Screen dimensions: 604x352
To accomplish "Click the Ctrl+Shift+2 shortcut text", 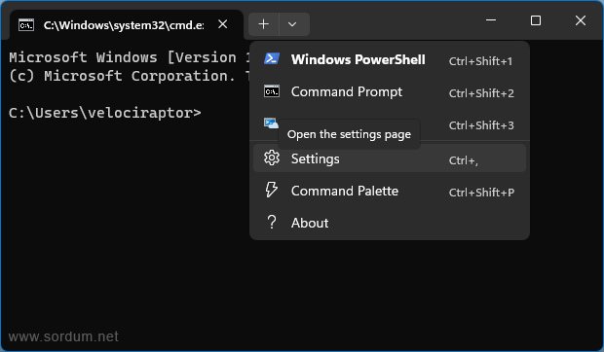I will pyautogui.click(x=481, y=93).
